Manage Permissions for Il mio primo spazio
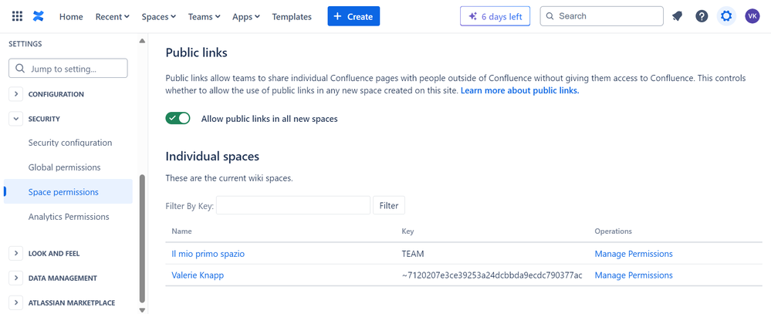 tap(634, 254)
